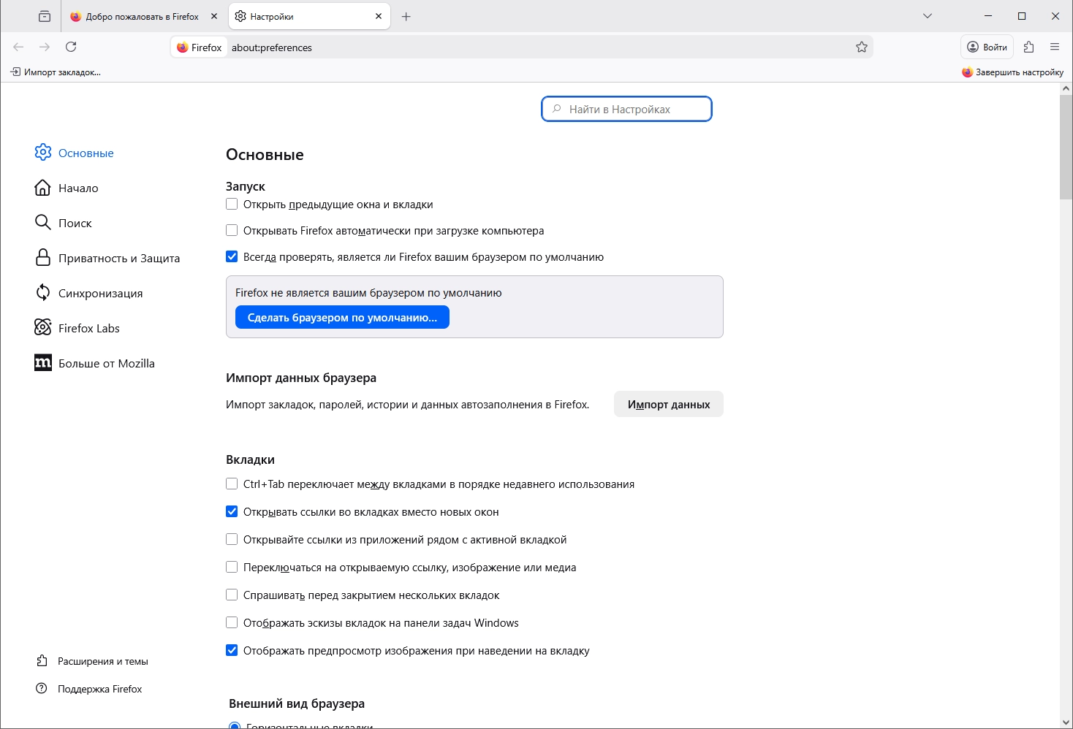Click Сделать браузером по умолчанию button
This screenshot has height=729, width=1073.
pyautogui.click(x=342, y=318)
